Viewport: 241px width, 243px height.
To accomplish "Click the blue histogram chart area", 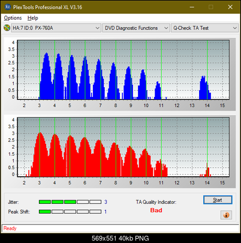I will 123,70.
